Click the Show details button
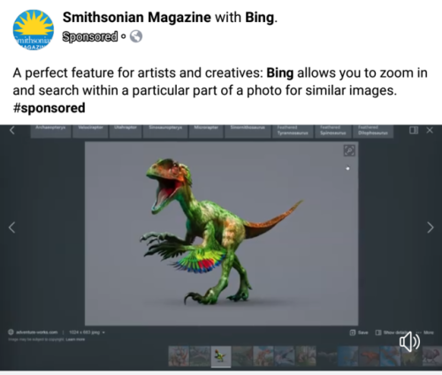442x375 pixels. pos(391,333)
